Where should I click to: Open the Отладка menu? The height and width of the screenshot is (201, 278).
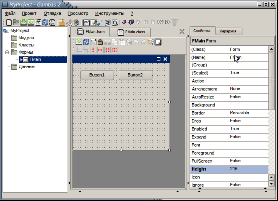(x=52, y=13)
